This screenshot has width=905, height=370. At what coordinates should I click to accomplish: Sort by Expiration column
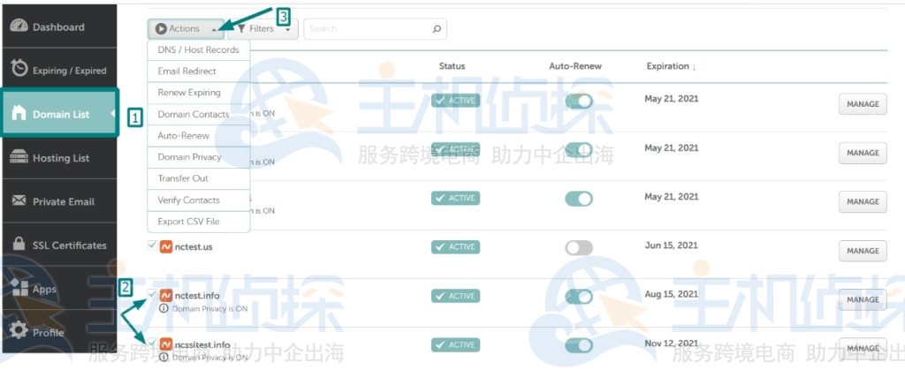[x=672, y=66]
